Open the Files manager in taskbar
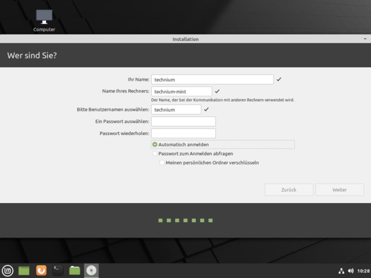Viewport: 371px width, 278px height. coord(74,270)
